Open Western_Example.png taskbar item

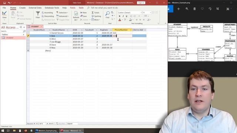(47, 130)
